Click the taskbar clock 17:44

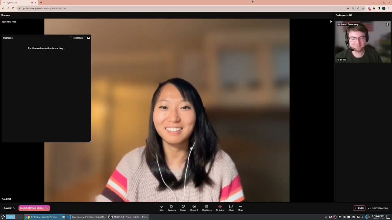click(x=378, y=217)
